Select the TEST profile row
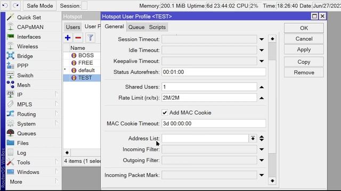The width and height of the screenshot is (341, 191). (82, 78)
